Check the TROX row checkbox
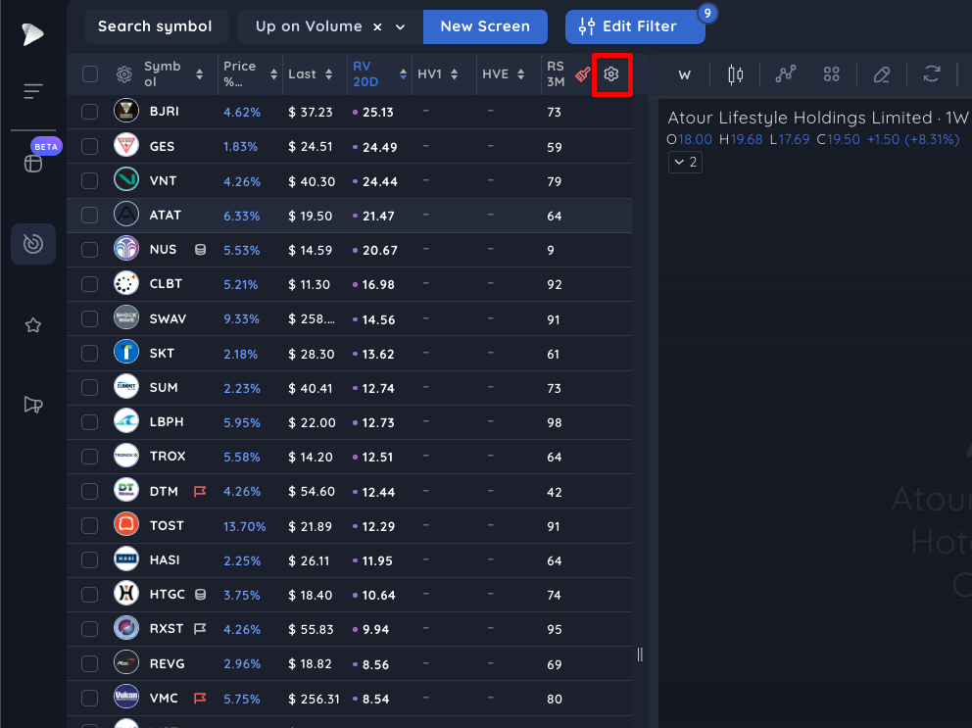 pos(90,457)
